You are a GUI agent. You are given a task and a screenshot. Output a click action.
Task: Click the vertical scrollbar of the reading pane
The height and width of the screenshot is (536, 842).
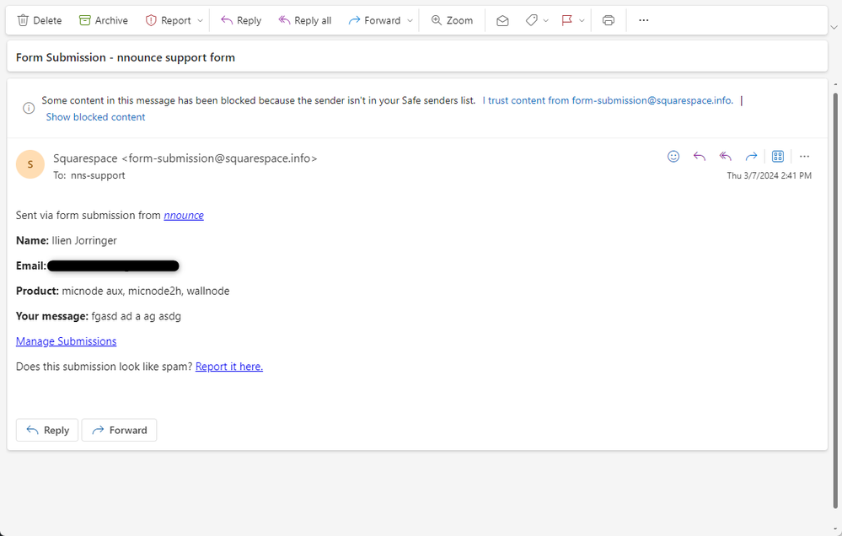click(835, 301)
